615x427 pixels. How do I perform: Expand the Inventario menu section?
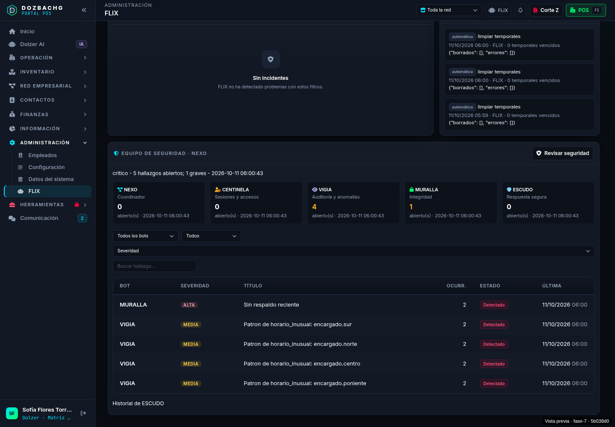(x=48, y=72)
